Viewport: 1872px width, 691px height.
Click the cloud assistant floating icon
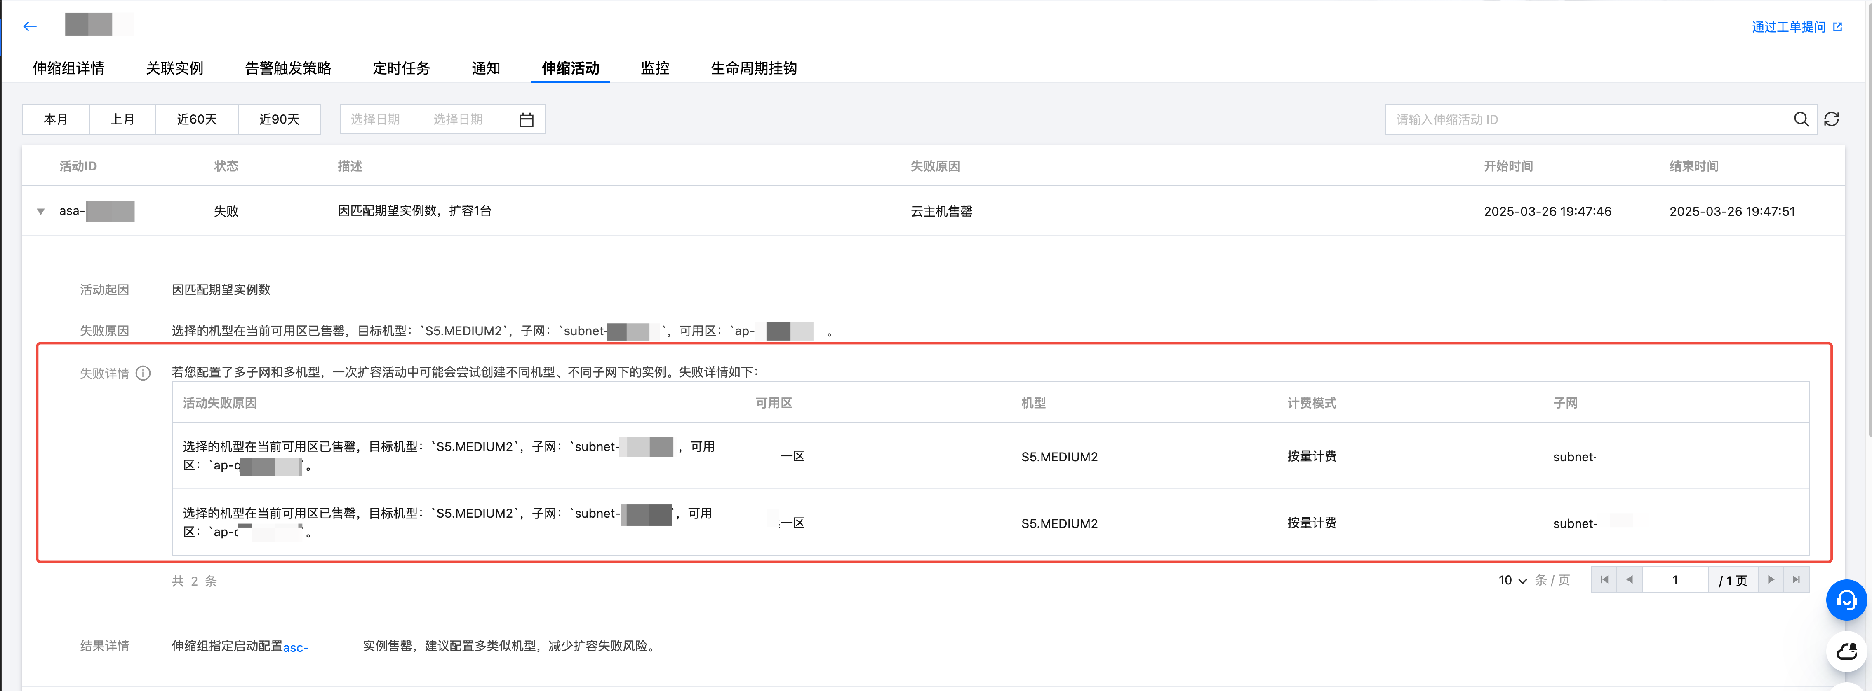click(1846, 651)
